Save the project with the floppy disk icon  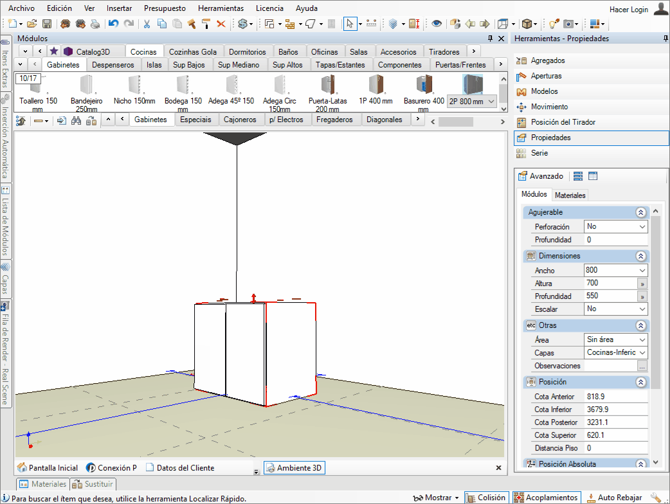pyautogui.click(x=47, y=24)
